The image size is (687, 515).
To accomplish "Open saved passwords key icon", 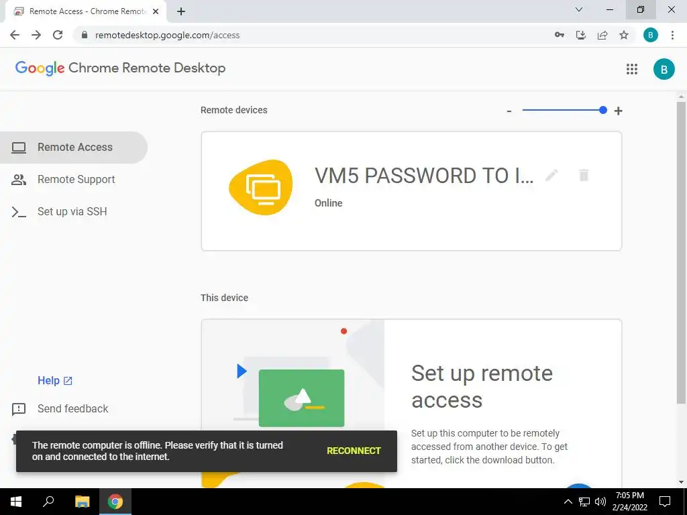I will click(560, 35).
